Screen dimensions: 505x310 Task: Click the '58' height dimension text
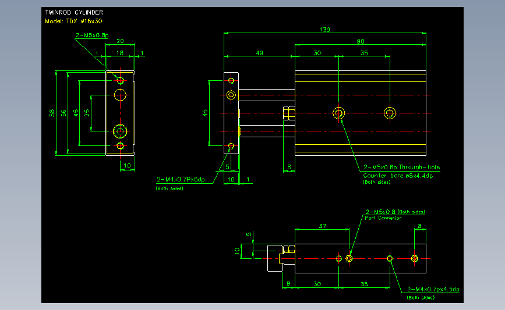pyautogui.click(x=52, y=113)
